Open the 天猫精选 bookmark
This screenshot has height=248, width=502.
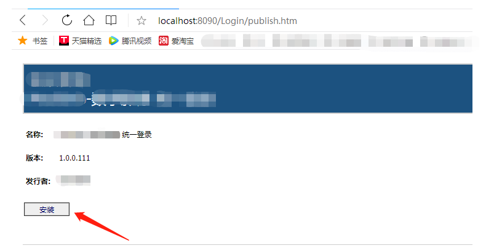coord(87,41)
